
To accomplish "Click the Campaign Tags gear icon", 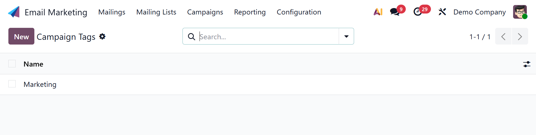I will (102, 36).
